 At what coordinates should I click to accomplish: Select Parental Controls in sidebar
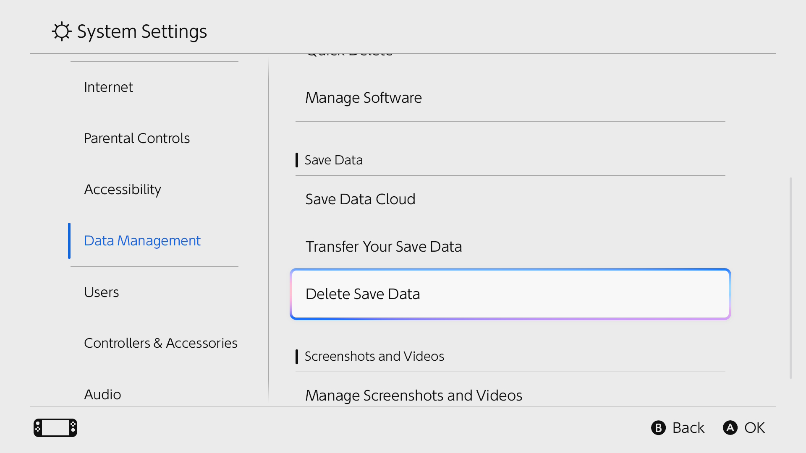(137, 138)
